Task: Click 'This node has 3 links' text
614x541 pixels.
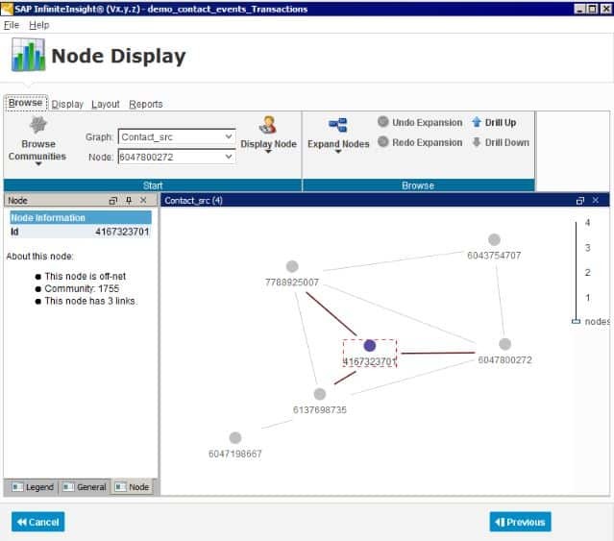Action: pyautogui.click(x=91, y=301)
